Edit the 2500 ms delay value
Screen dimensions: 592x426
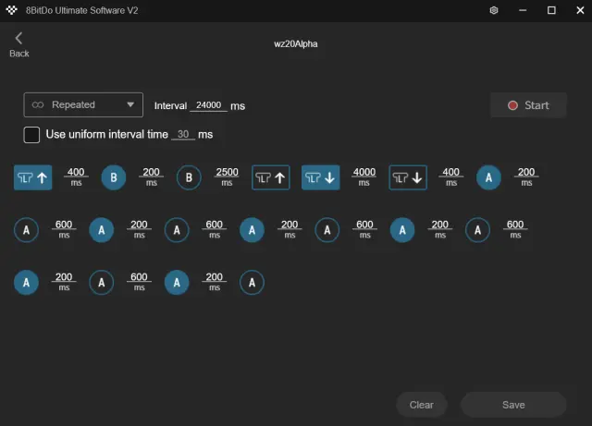pyautogui.click(x=228, y=173)
